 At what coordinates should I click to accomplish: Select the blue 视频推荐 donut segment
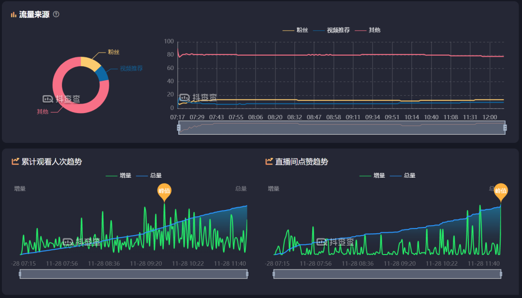tap(102, 74)
